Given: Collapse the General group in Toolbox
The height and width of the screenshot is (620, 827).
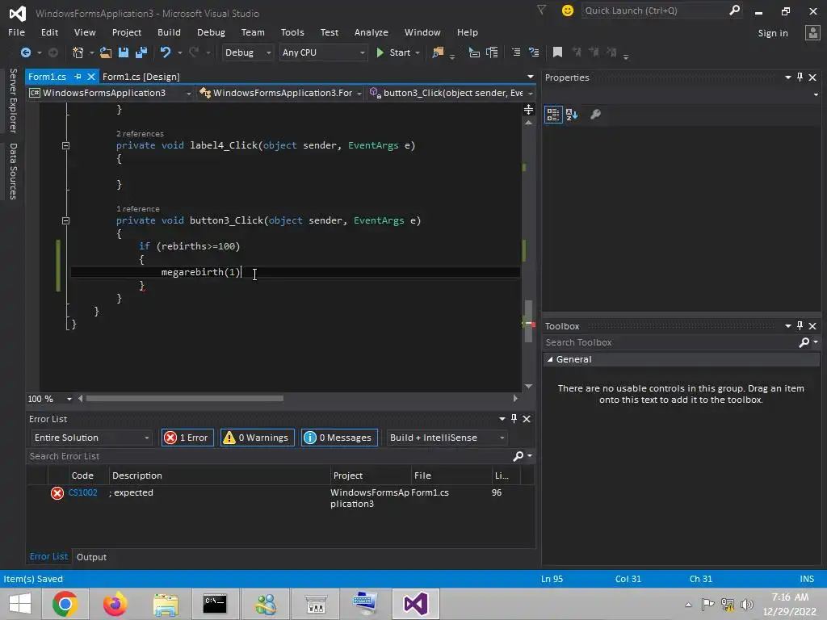Looking at the screenshot, I should 550,359.
